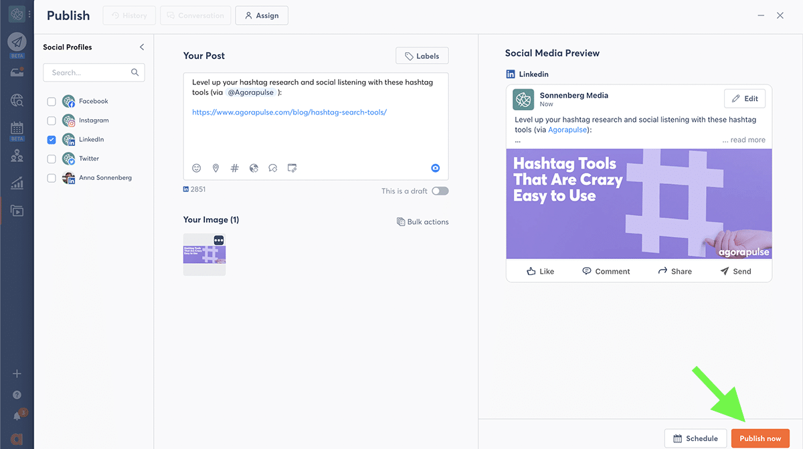Open the calendar icon in left sidebar
The image size is (803, 449).
coord(17,128)
